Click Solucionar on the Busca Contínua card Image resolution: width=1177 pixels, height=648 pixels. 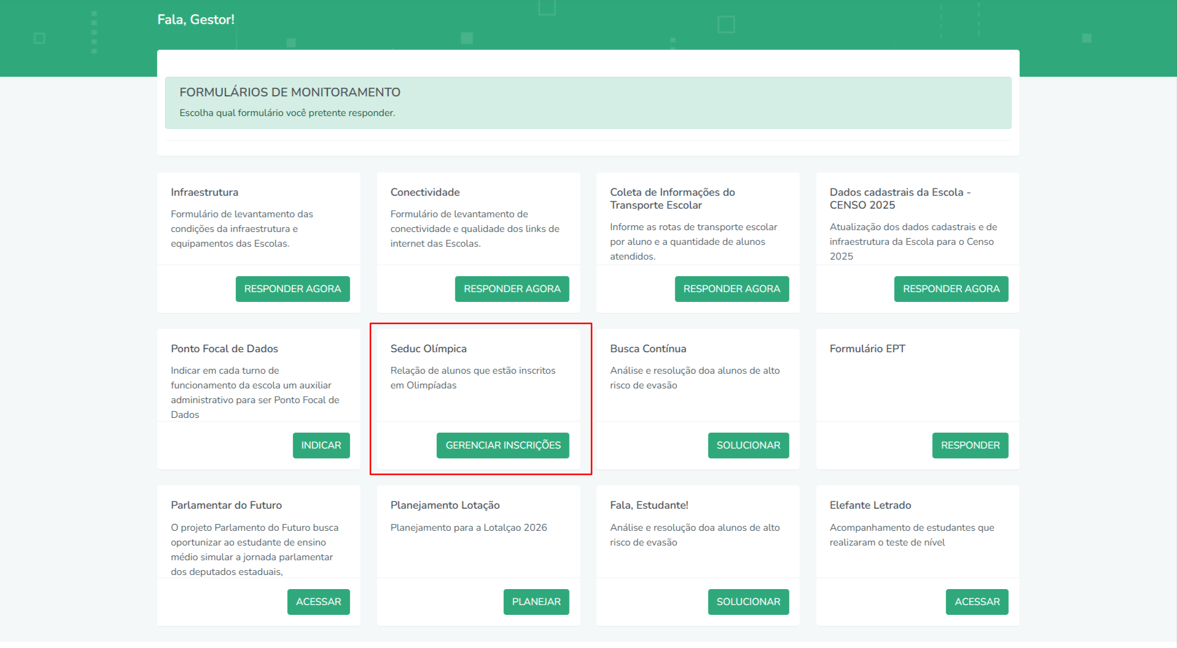[x=748, y=445]
